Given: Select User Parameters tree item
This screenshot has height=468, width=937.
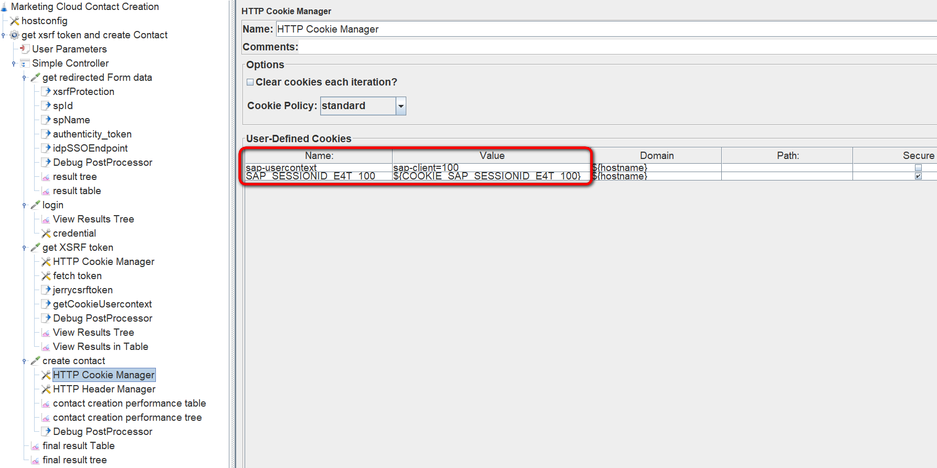Looking at the screenshot, I should (69, 49).
